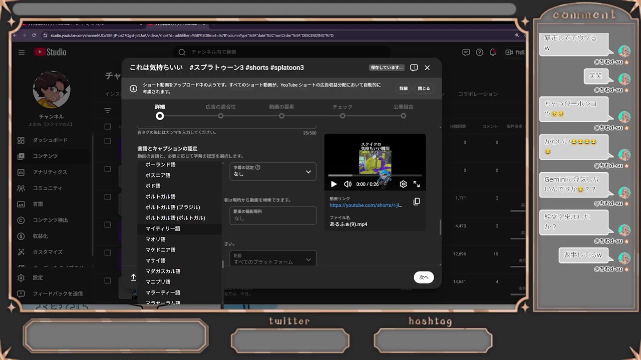Click the 次へ next button

[424, 277]
